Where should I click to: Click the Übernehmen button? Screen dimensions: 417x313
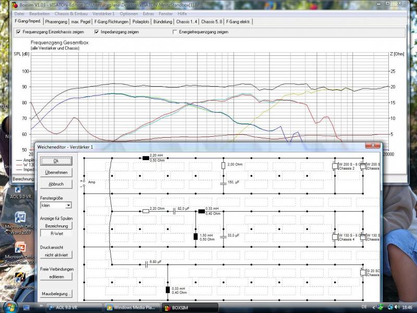[56, 172]
